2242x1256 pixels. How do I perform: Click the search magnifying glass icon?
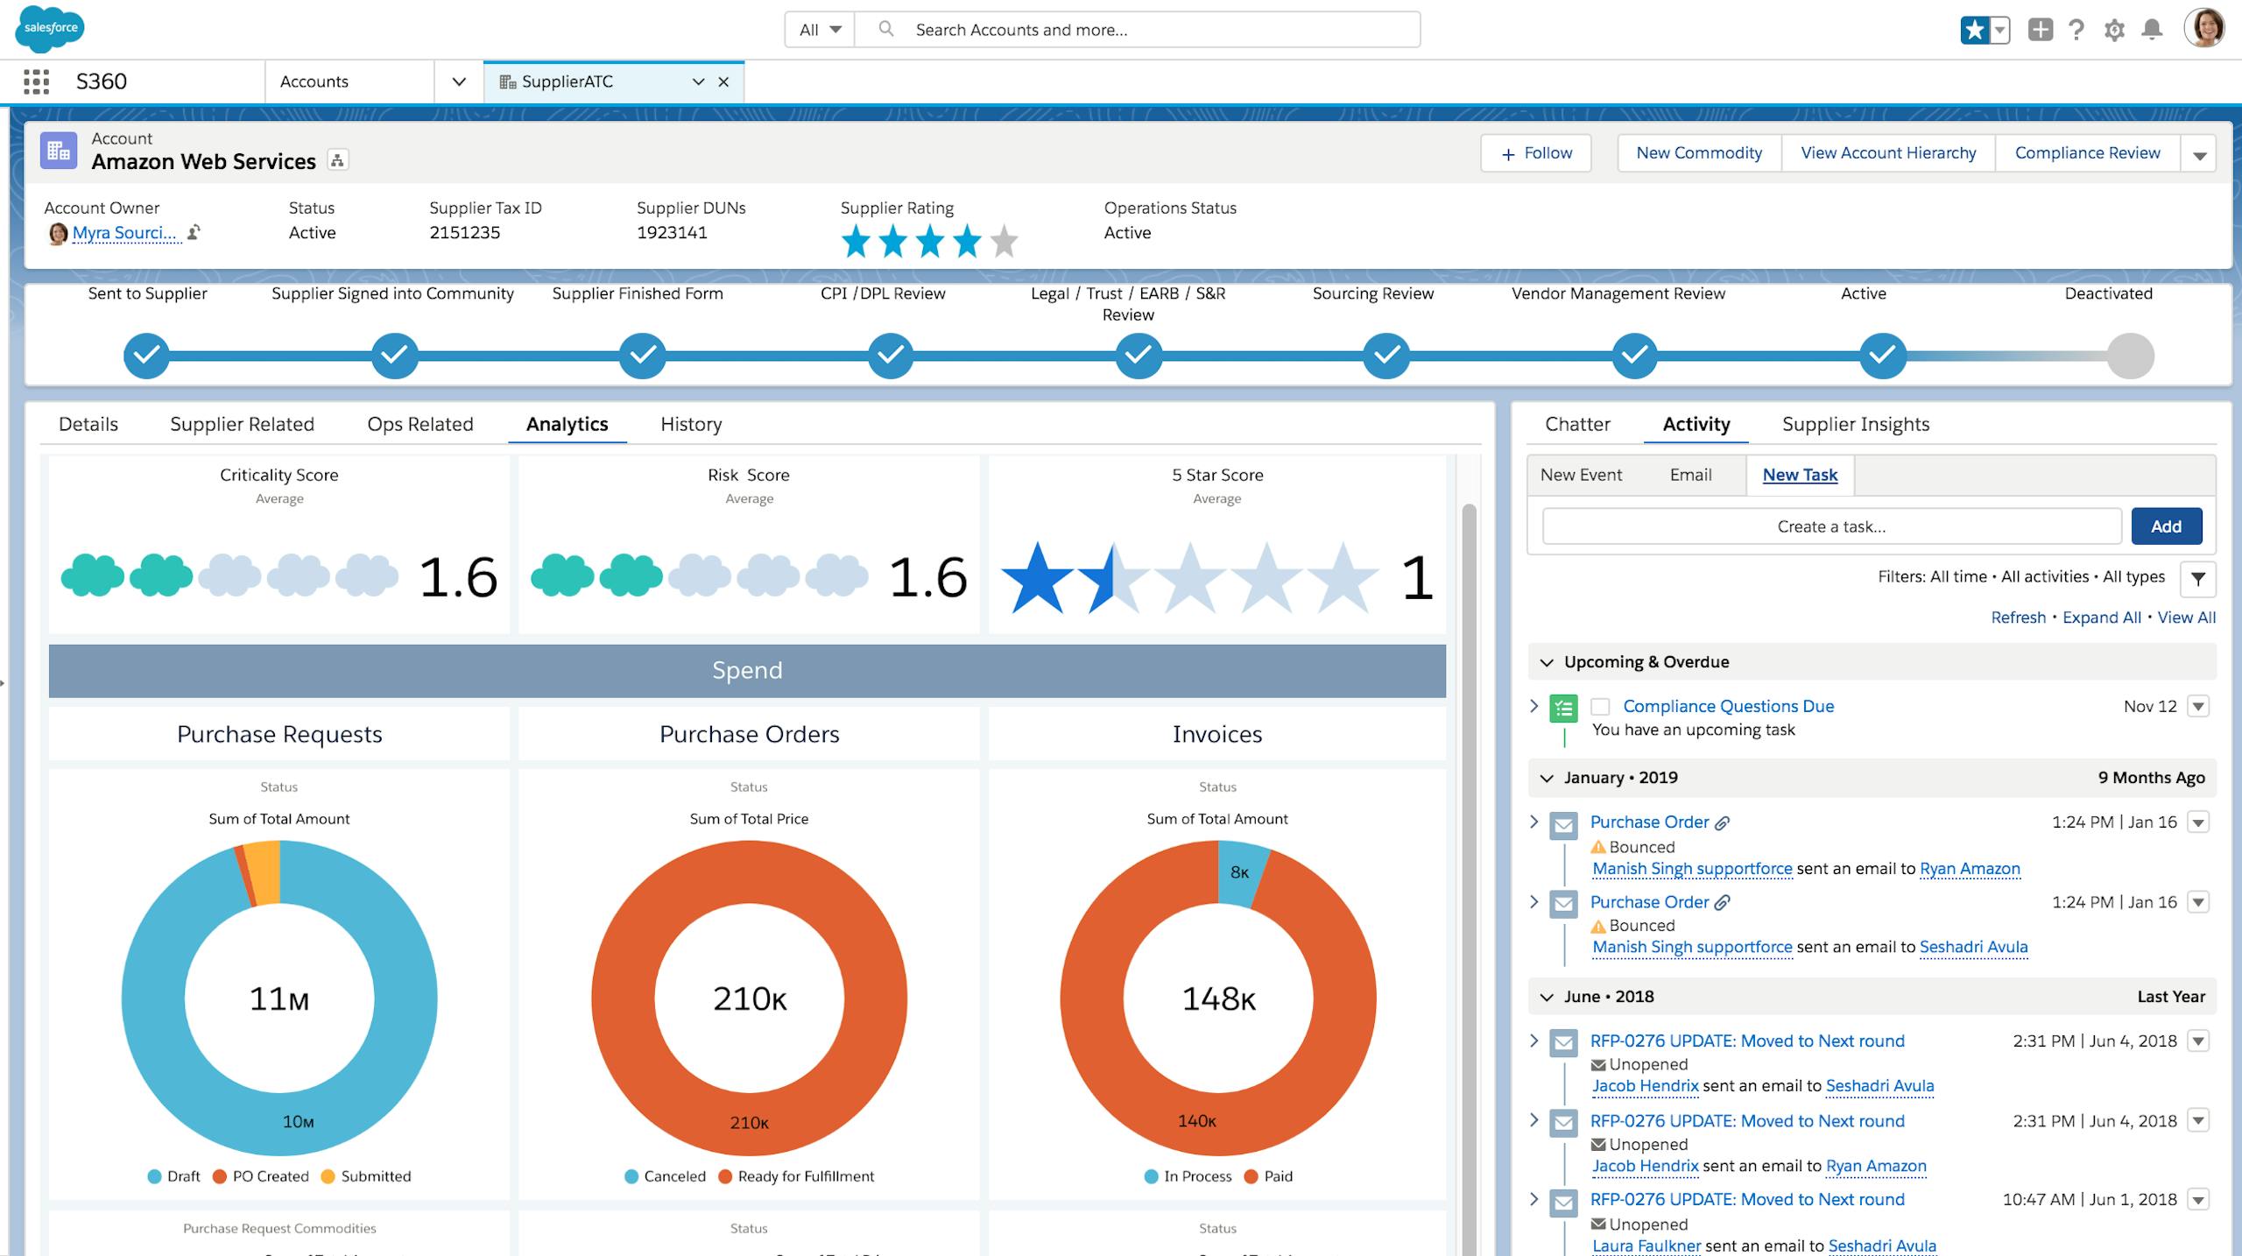click(887, 29)
